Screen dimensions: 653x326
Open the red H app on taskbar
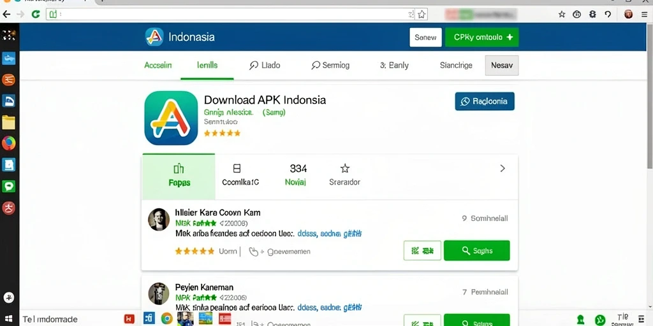pos(129,319)
